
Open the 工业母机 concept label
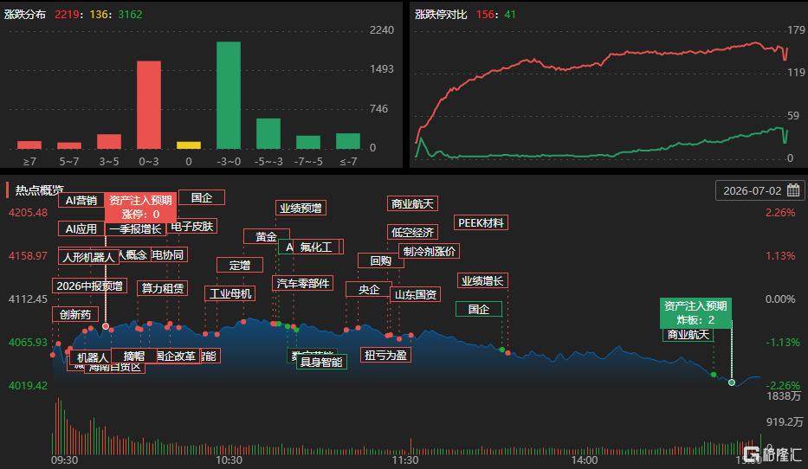229,293
